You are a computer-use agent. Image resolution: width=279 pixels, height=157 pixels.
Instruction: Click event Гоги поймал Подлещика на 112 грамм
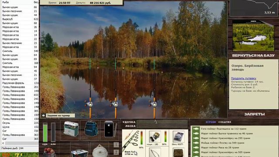pos(224,129)
